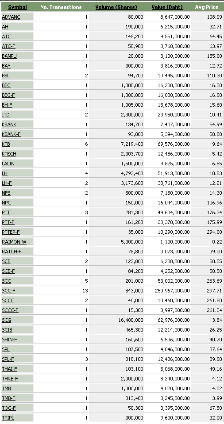The height and width of the screenshot is (424, 224).
Task: Click the LALIN symbol link
Action: point(8,164)
